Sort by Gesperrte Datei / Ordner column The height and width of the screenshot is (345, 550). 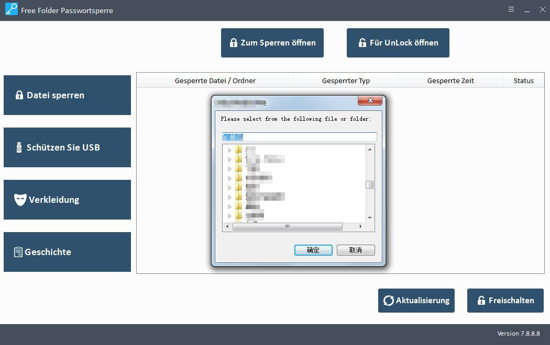click(x=215, y=80)
